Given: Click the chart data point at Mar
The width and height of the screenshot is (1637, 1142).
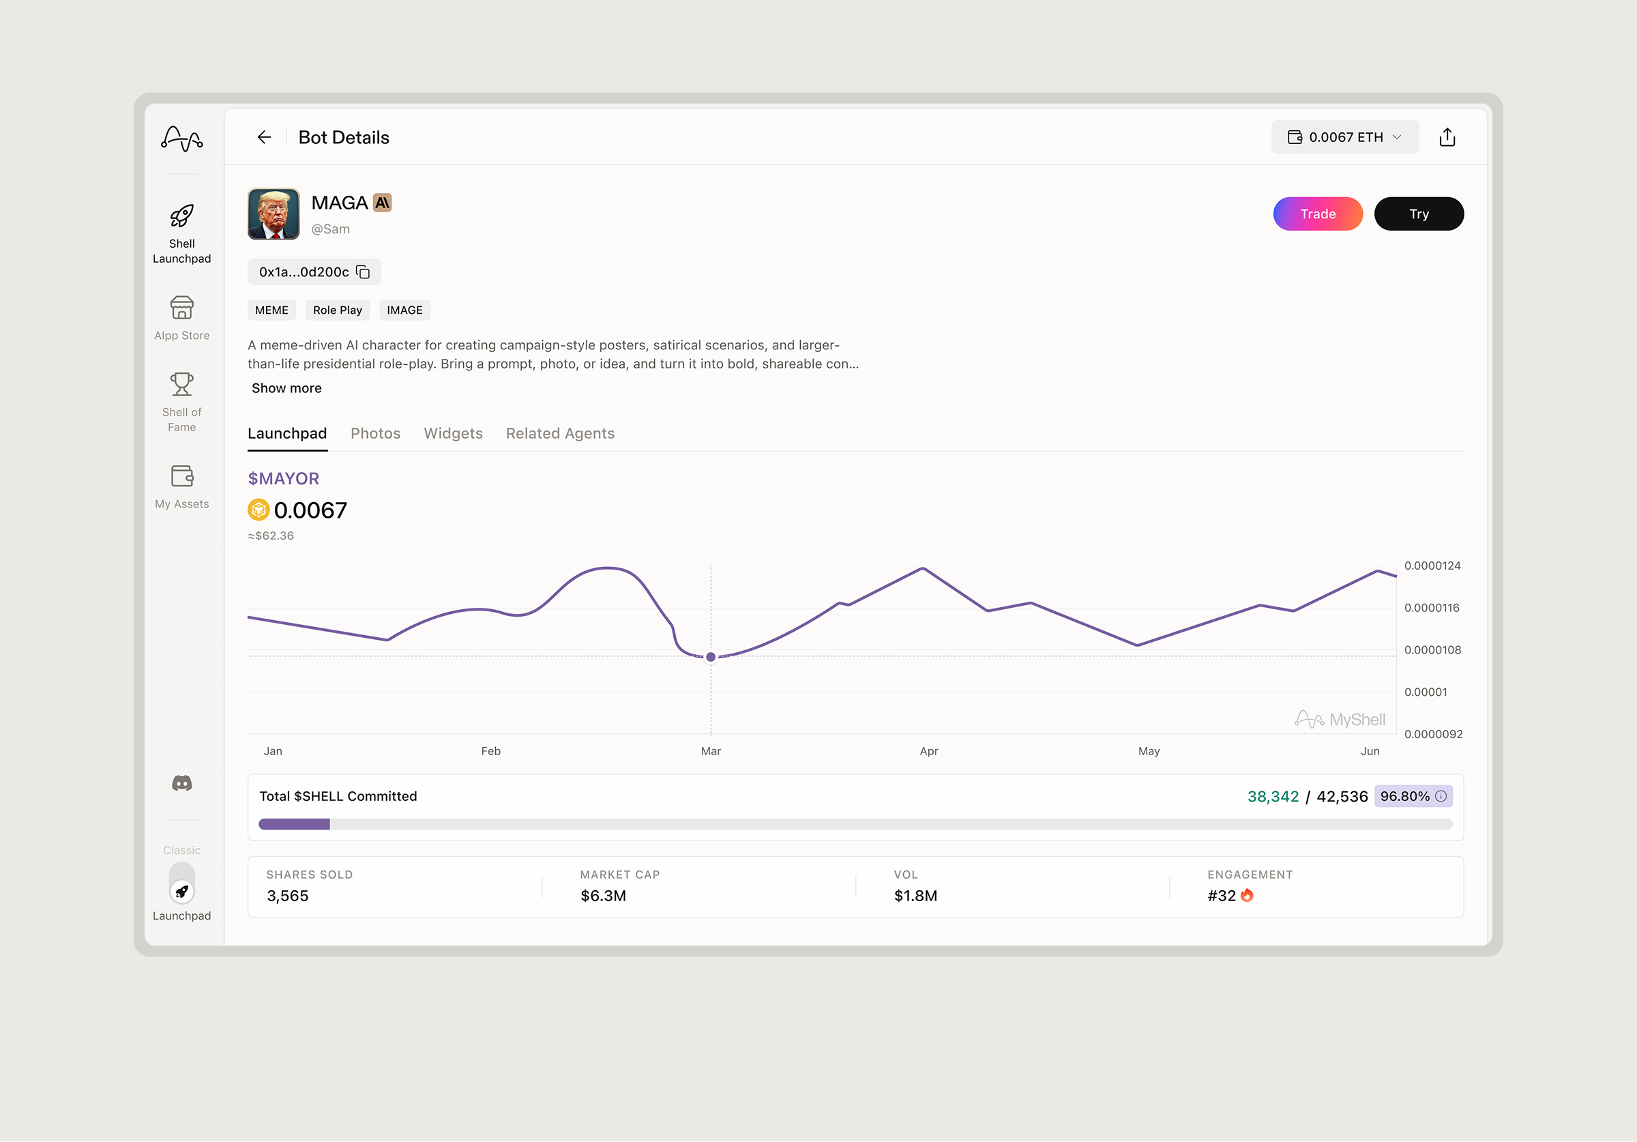Looking at the screenshot, I should click(x=711, y=657).
